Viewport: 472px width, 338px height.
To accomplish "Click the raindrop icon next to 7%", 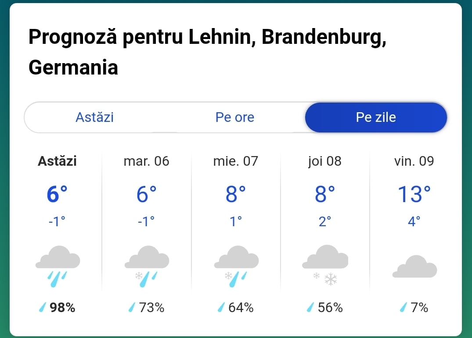I will [403, 307].
